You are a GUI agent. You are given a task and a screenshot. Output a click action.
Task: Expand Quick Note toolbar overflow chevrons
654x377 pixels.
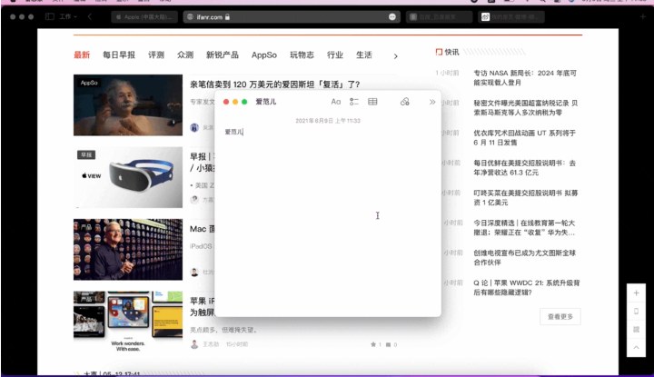[x=432, y=102]
